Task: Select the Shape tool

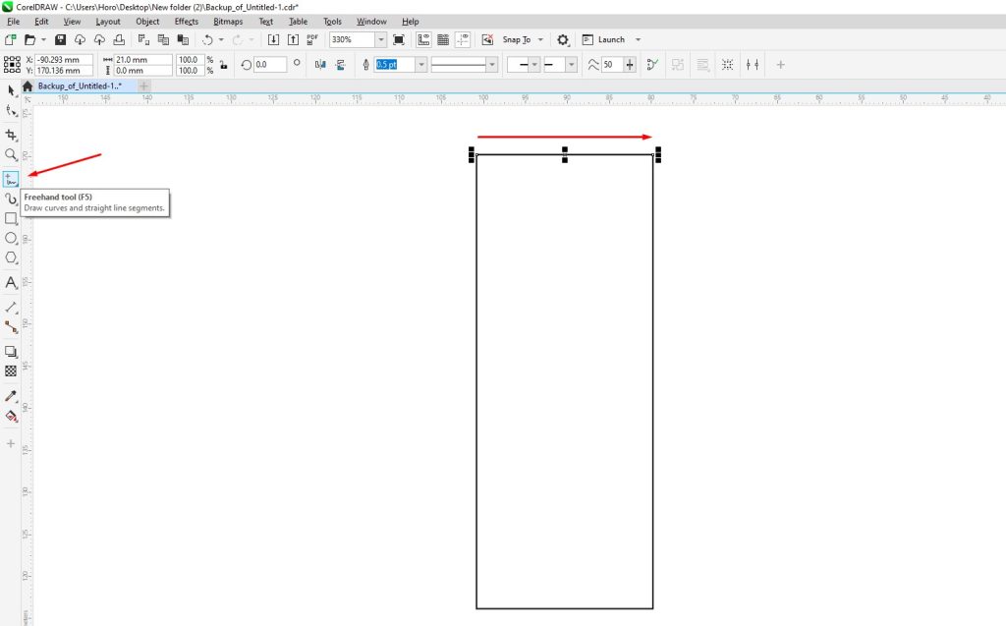Action: [12, 110]
